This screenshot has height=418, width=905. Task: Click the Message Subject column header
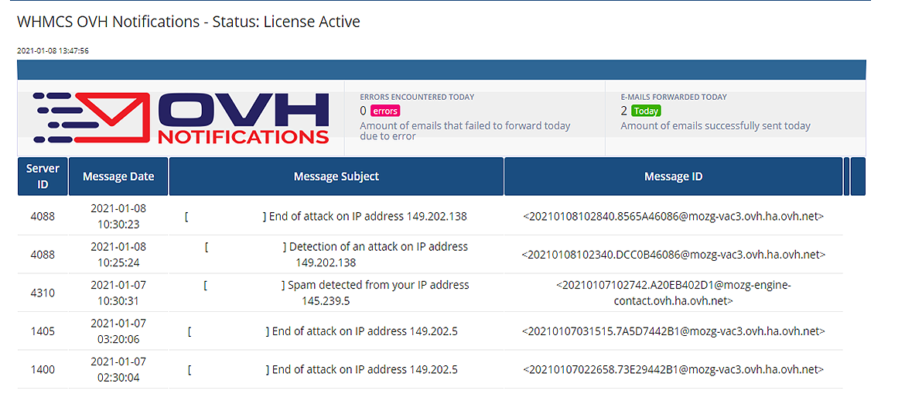coord(336,176)
